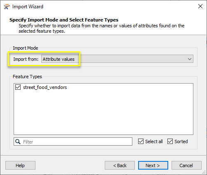
Task: Cancel the import wizard
Action: pos(186,165)
